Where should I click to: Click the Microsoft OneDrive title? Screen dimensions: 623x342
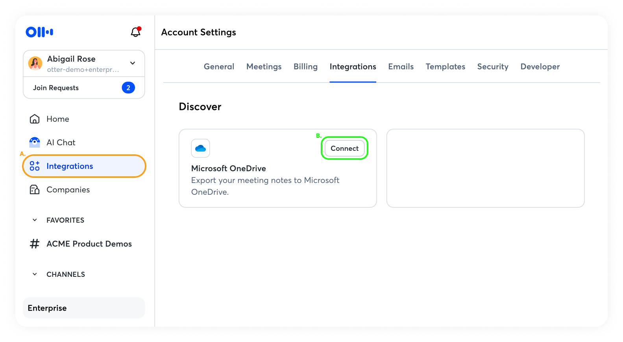pyautogui.click(x=229, y=168)
